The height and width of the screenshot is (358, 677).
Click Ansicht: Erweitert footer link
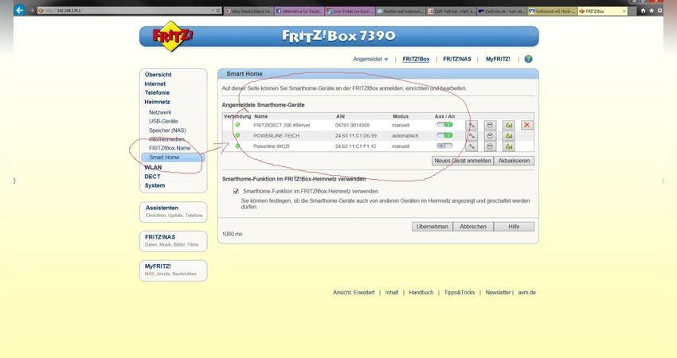tap(354, 293)
